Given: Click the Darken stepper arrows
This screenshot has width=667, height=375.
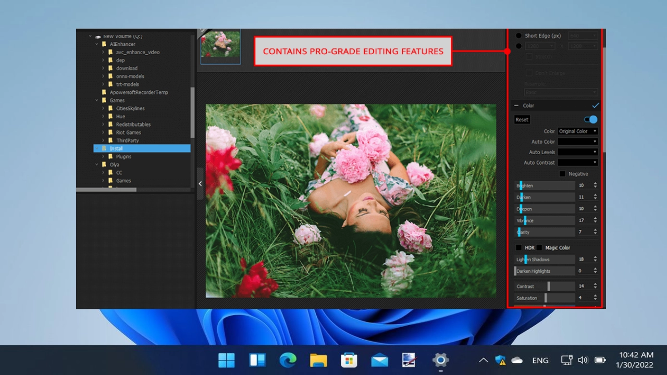Looking at the screenshot, I should pos(595,197).
